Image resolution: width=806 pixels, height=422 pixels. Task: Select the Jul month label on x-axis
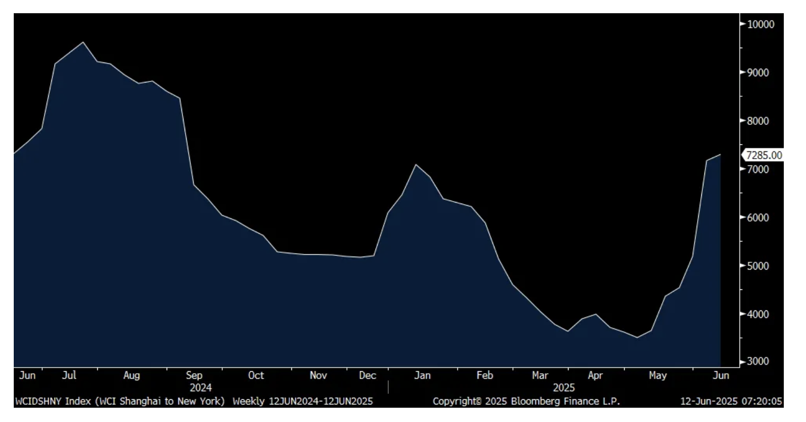point(69,375)
